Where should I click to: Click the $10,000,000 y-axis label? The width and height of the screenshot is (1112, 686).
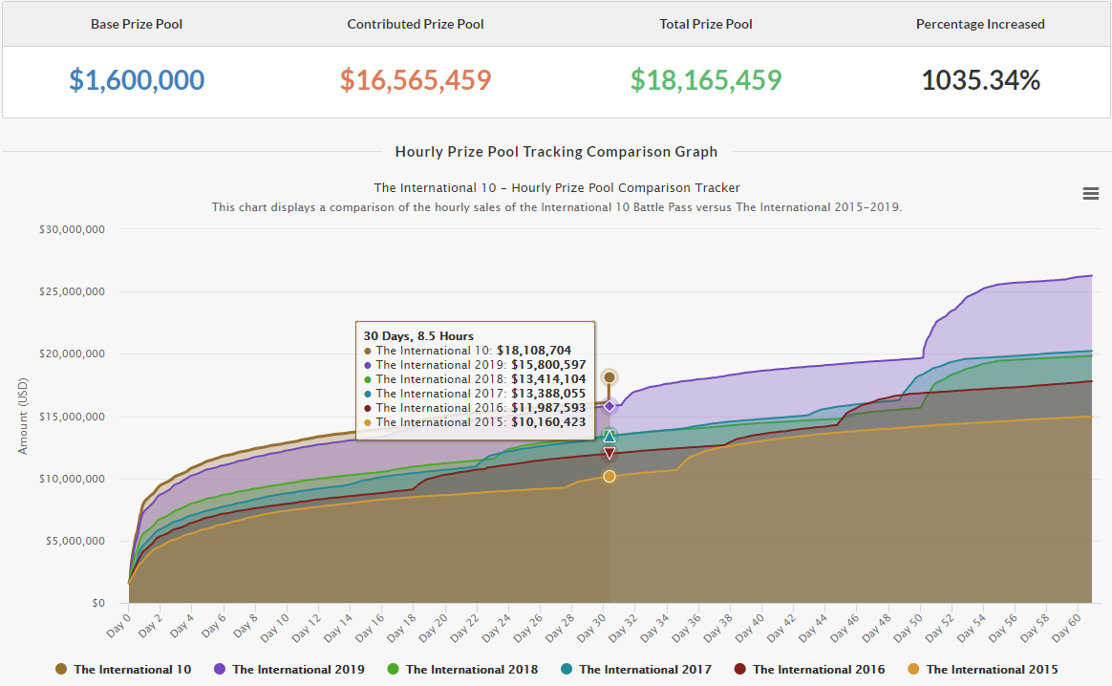[x=73, y=479]
